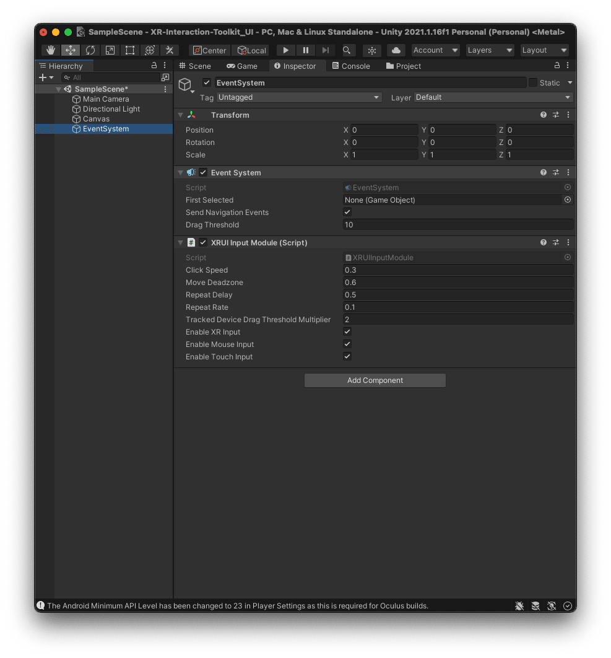Disable XRUI Input Module checkbox
This screenshot has width=611, height=658.
(204, 242)
